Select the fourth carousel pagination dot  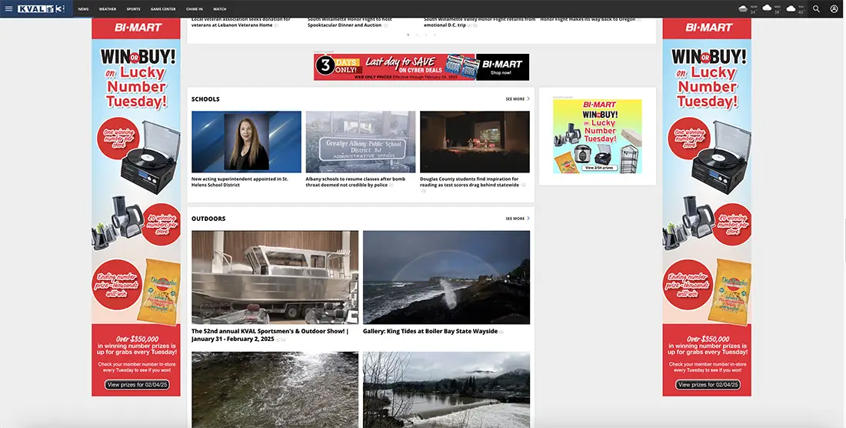coord(435,35)
